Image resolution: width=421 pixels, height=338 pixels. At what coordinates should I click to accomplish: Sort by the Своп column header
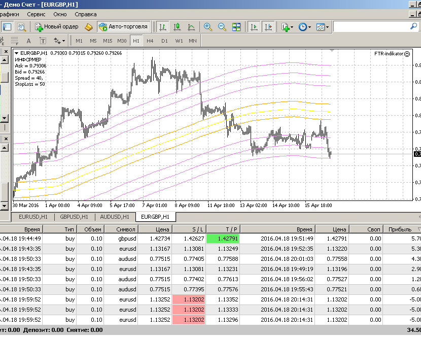click(366, 229)
